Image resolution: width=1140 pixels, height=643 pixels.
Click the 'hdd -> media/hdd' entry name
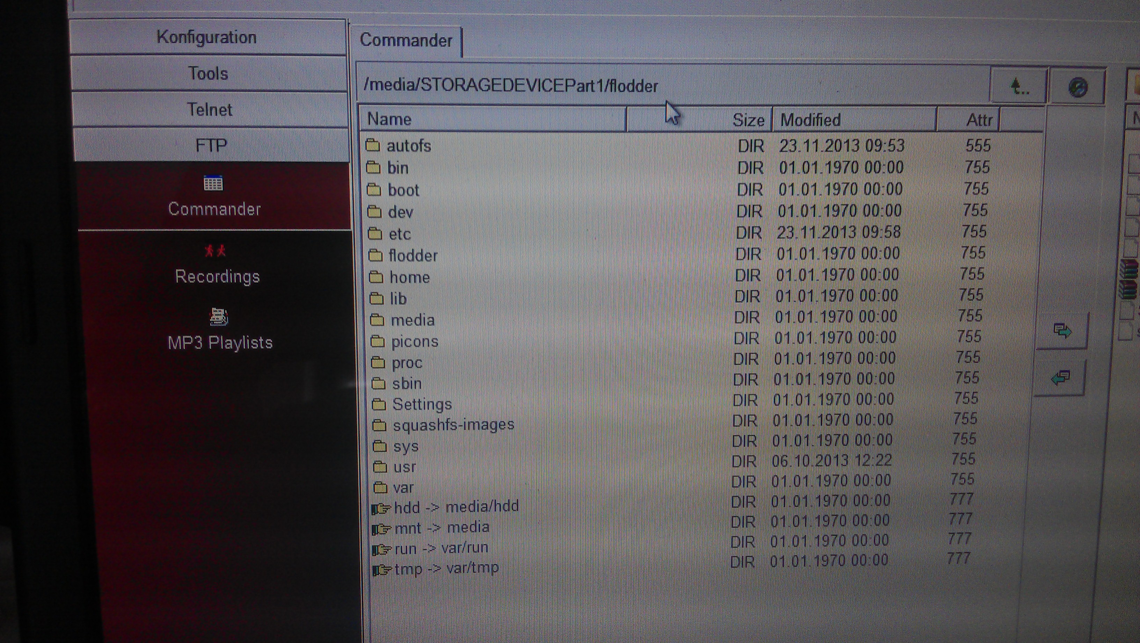(456, 507)
